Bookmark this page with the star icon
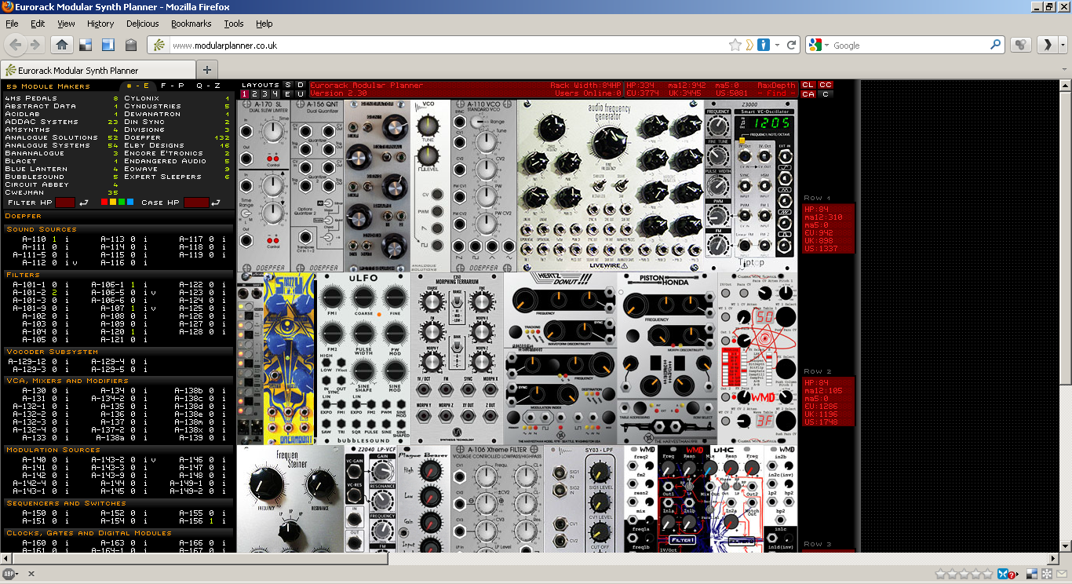1072x584 pixels. click(x=735, y=46)
